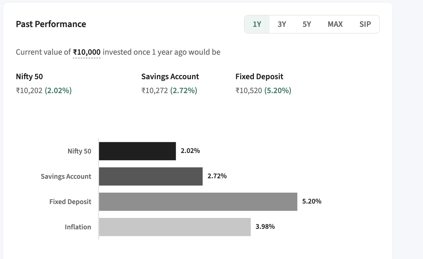
Task: Click the Fixed Deposit chart bar
Action: [x=198, y=202]
